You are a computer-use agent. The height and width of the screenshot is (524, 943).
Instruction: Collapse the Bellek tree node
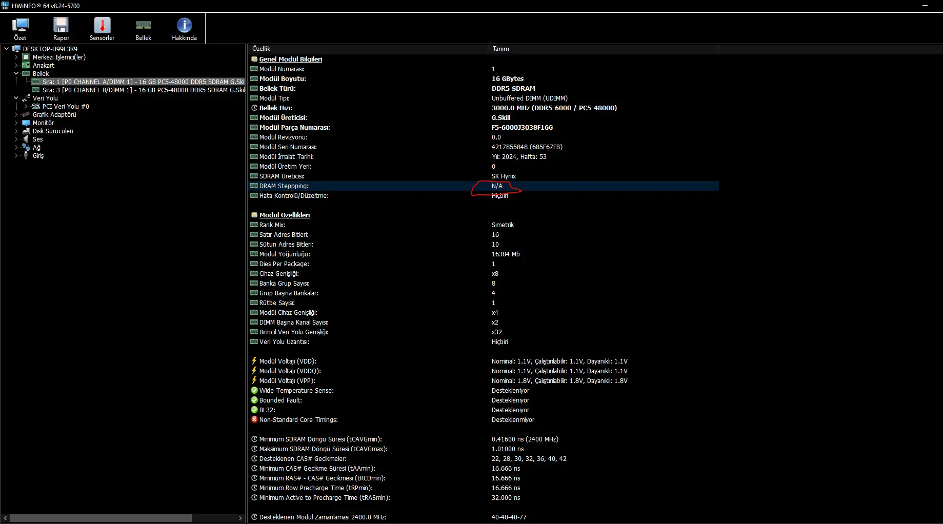tap(16, 73)
